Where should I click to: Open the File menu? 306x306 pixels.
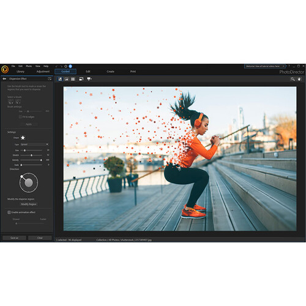click(13, 66)
